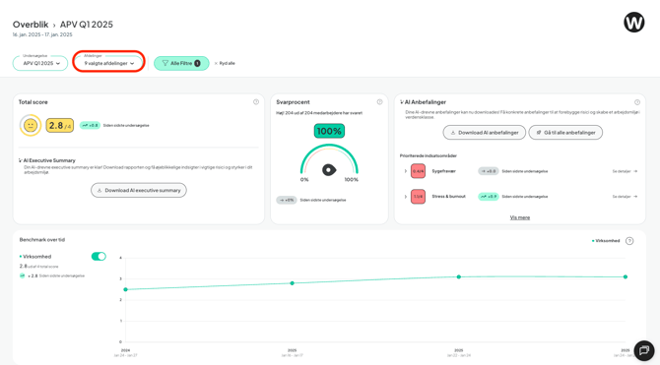Go to Overblik breadcrumb
Viewport: 660px width, 365px height.
click(x=31, y=25)
